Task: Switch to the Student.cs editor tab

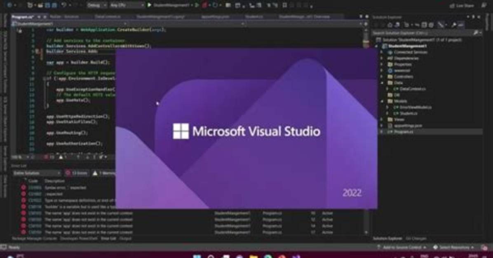Action: click(254, 16)
